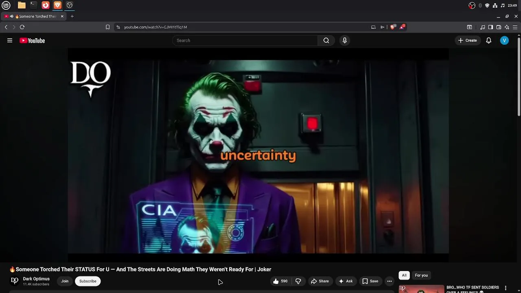View site settings icon in address bar
The height and width of the screenshot is (293, 521).
118,27
